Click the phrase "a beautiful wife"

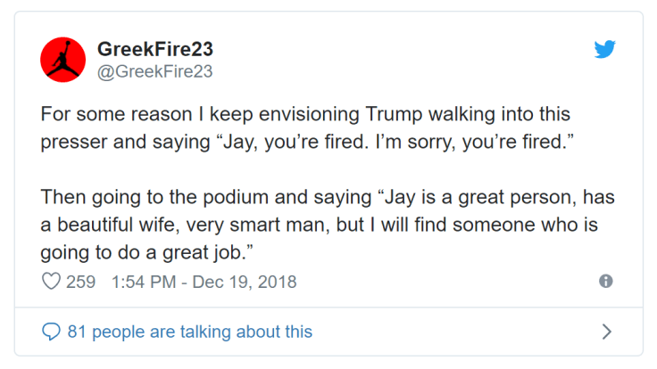[106, 224]
